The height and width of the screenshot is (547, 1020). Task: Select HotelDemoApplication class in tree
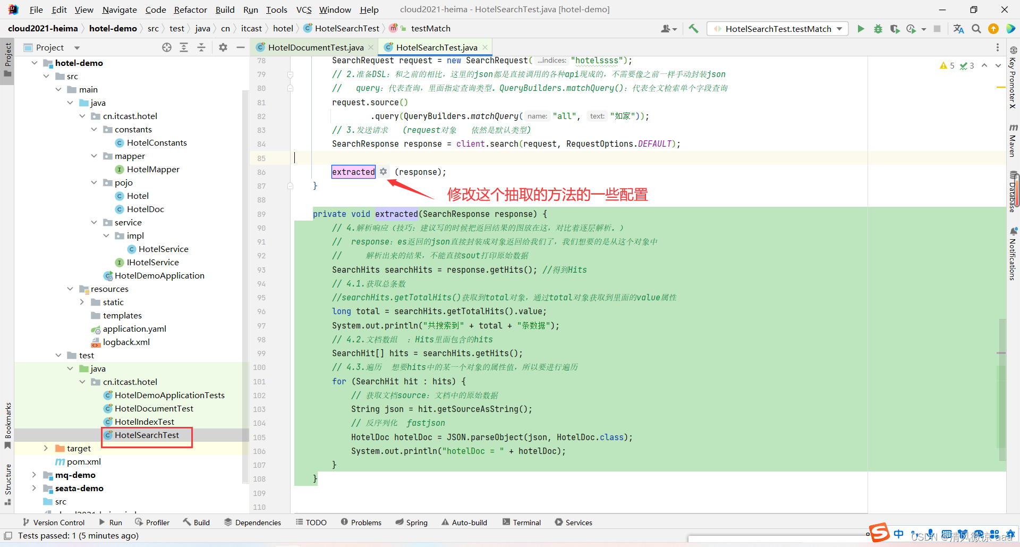[159, 275]
